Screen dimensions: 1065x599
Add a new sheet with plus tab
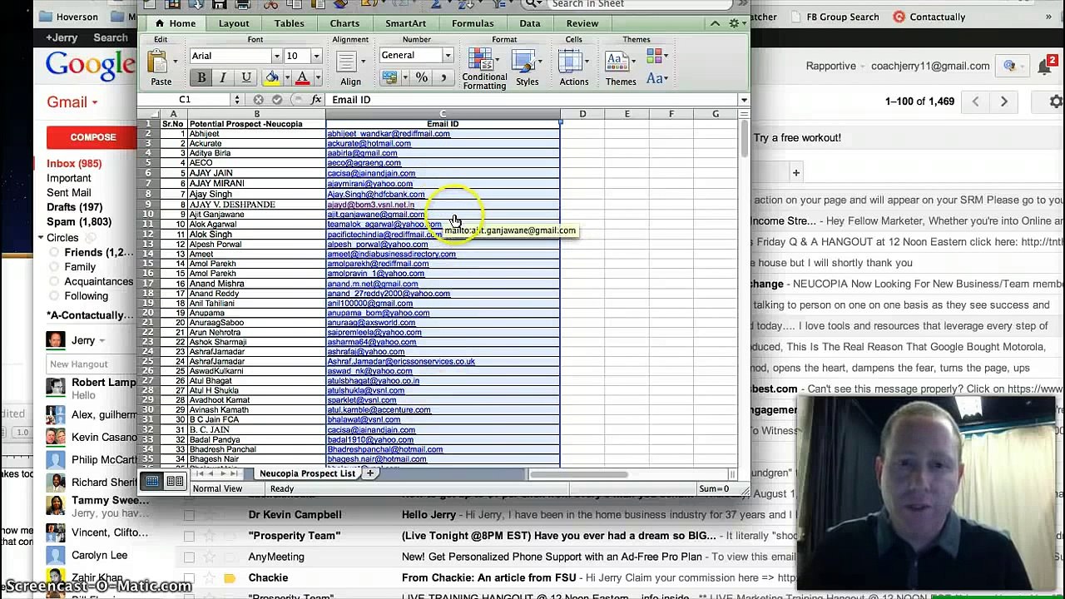point(370,473)
